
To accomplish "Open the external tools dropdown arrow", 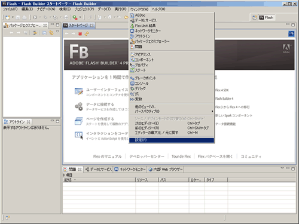I will [x=80, y=17].
